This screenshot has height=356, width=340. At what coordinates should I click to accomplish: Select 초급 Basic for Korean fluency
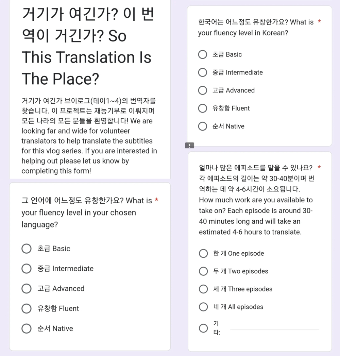pyautogui.click(x=203, y=54)
